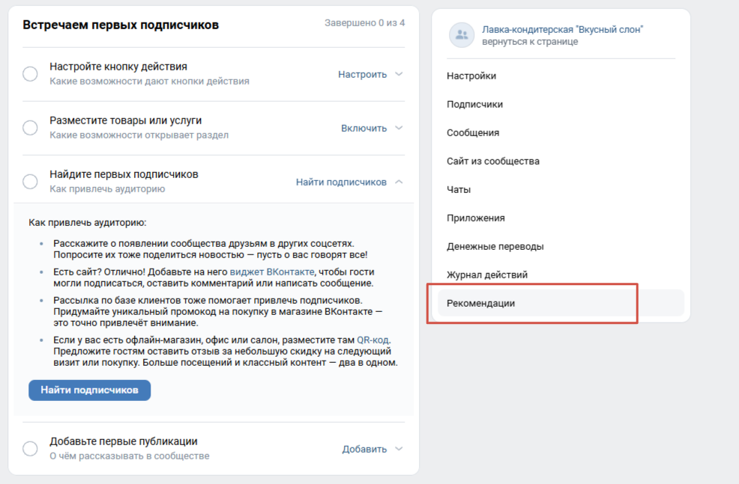
Task: Mark 'Разместите товары или услуги' step circle
Action: tap(30, 128)
